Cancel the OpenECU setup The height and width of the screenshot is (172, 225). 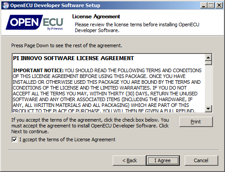201,160
